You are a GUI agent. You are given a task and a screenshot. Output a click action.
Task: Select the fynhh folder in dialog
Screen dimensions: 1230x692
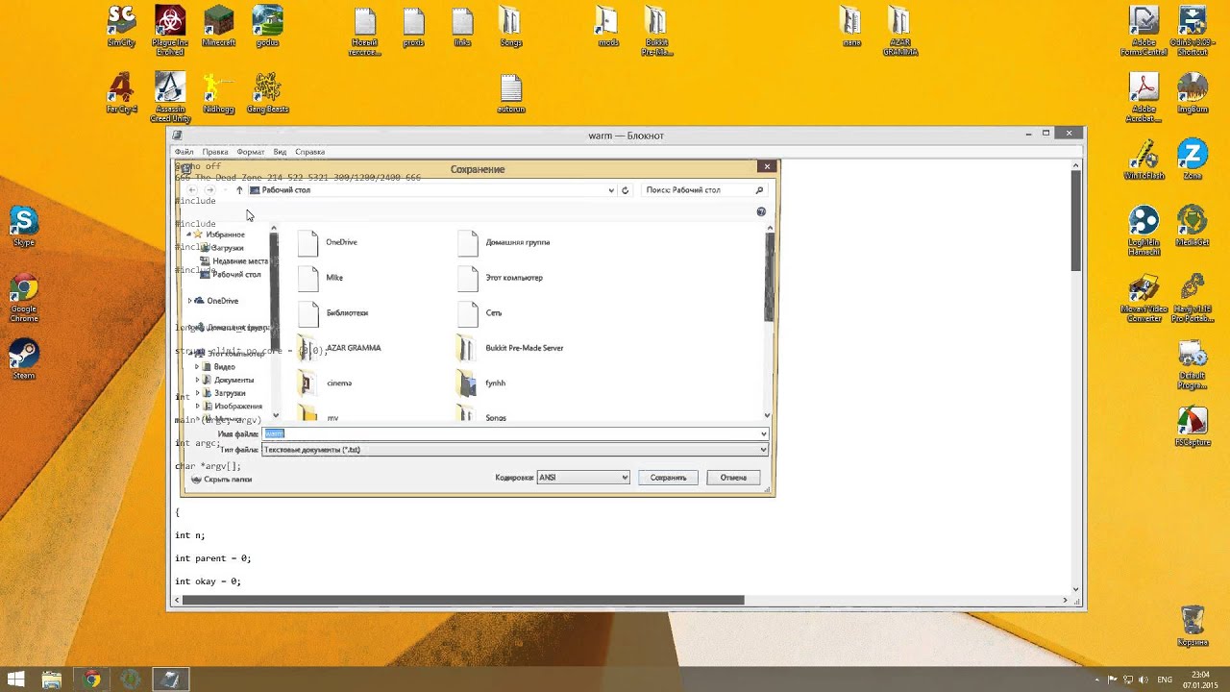(482, 383)
